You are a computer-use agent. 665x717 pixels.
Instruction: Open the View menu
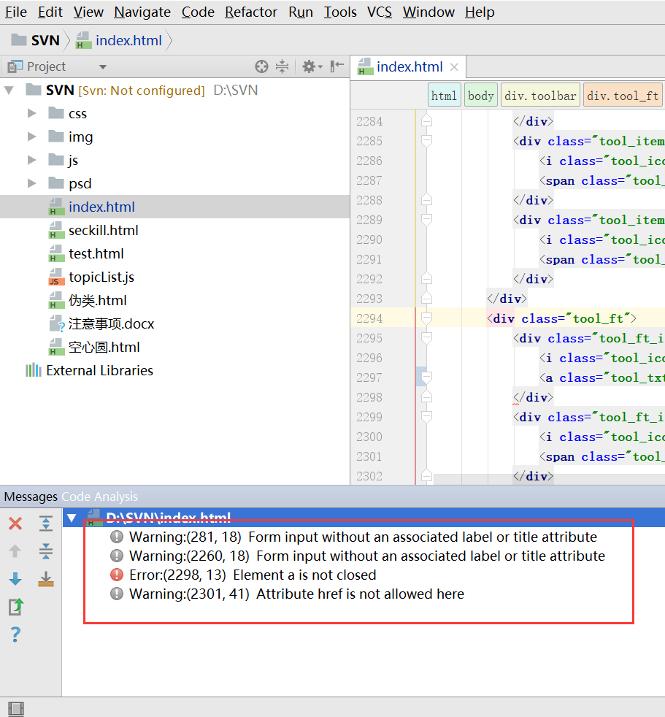click(x=88, y=12)
